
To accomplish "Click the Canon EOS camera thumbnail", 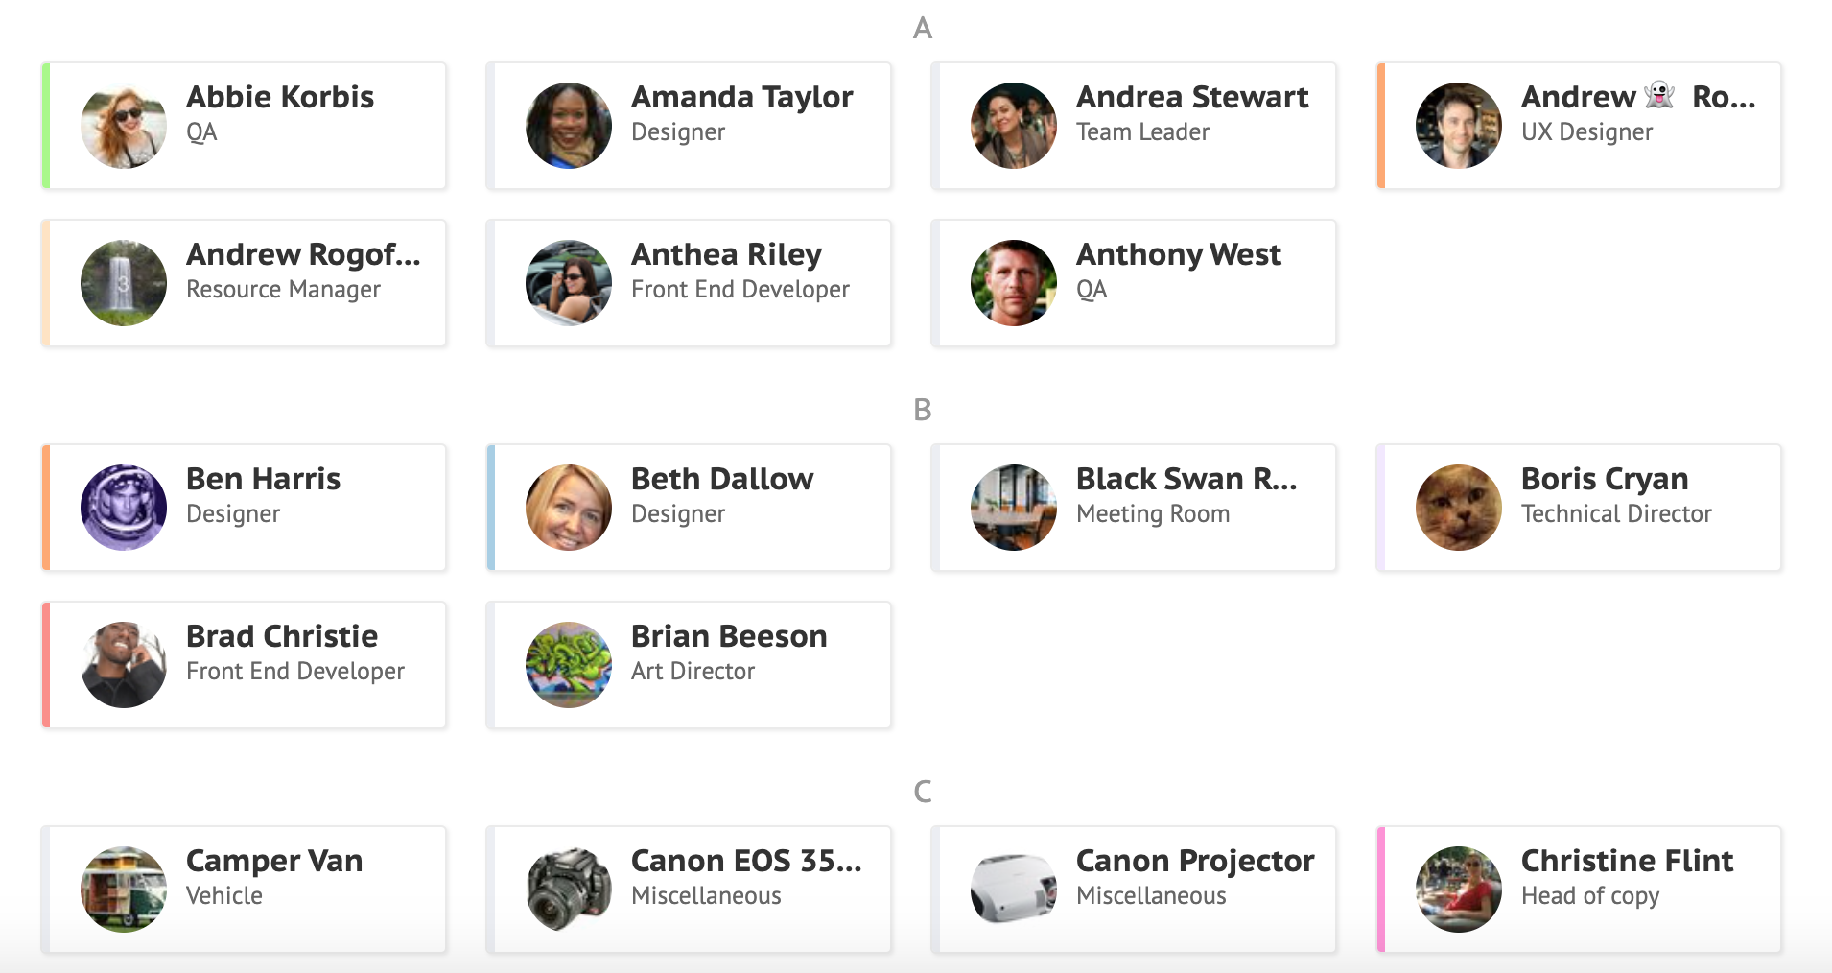I will [569, 890].
